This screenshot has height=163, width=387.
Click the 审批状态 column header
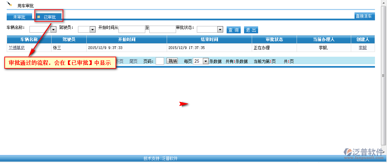pyautogui.click(x=274, y=39)
